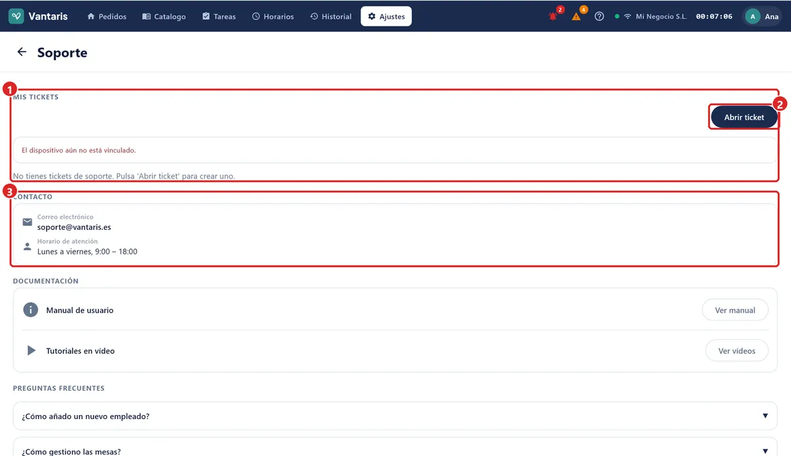
Task: Click the Manual de usuario label
Action: pos(80,310)
